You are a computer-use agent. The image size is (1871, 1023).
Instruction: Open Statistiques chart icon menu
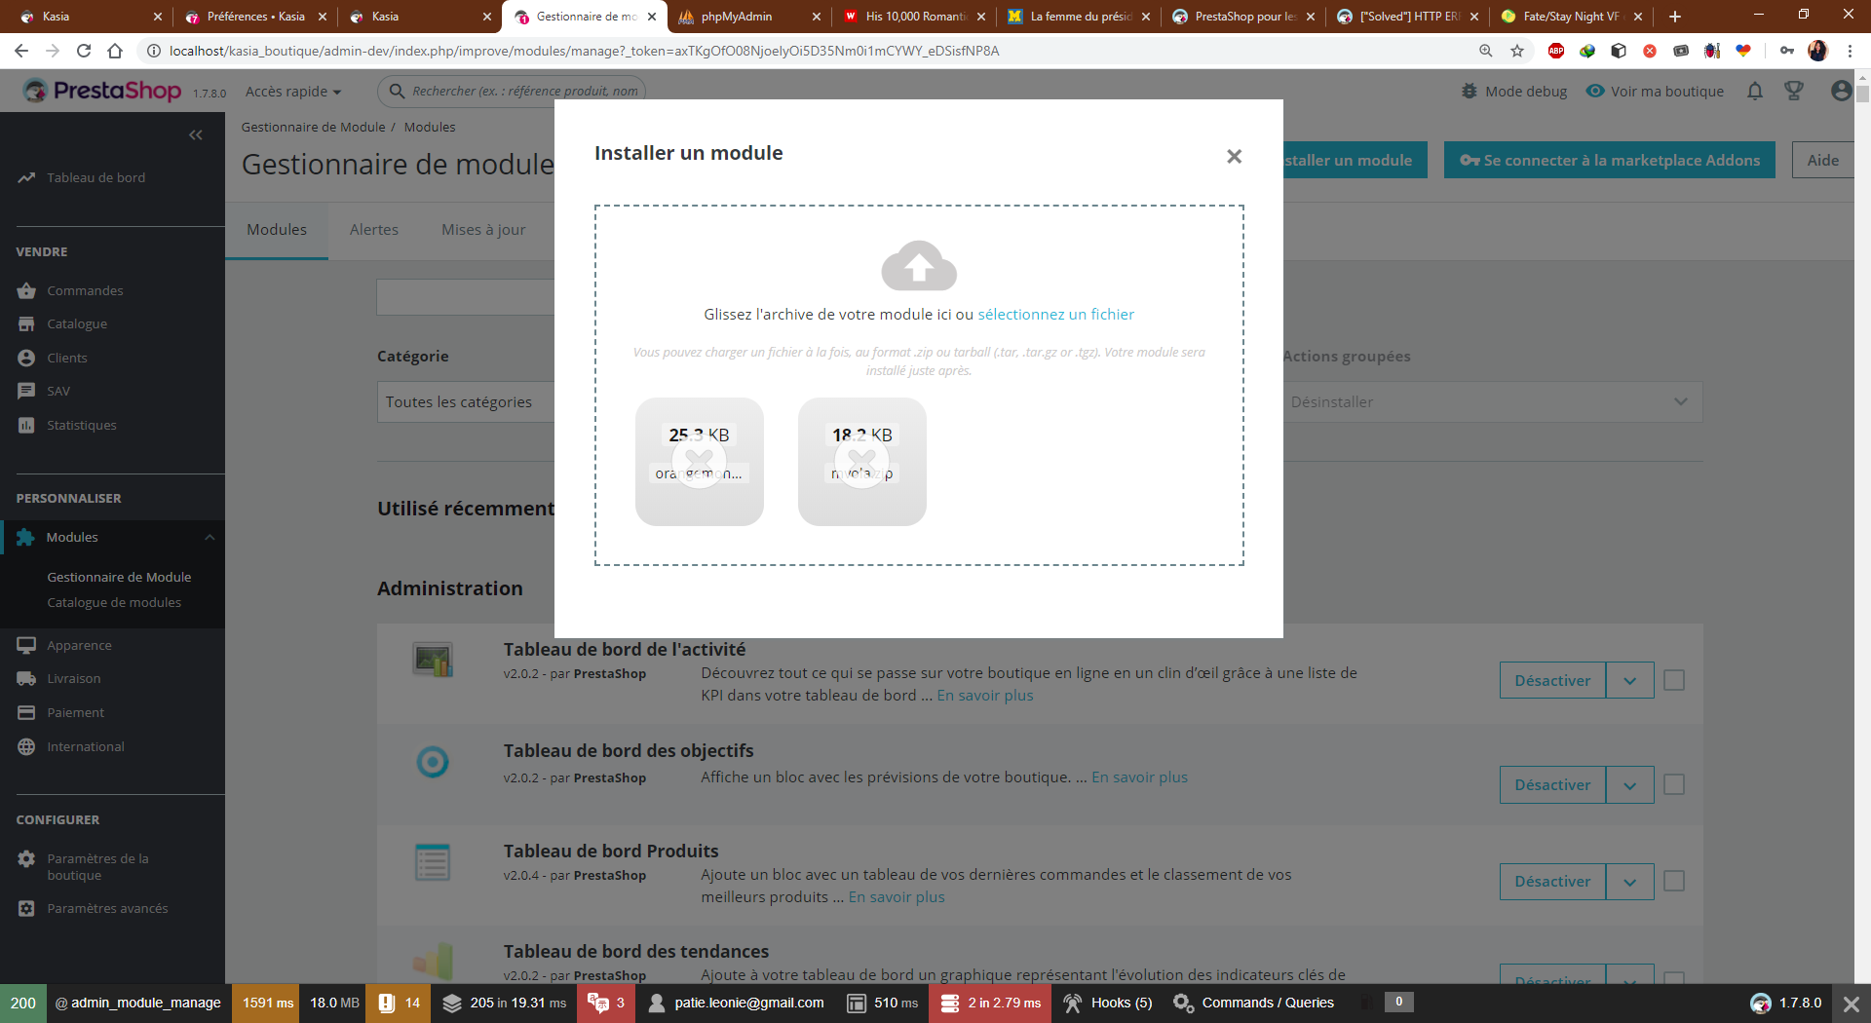[x=26, y=425]
